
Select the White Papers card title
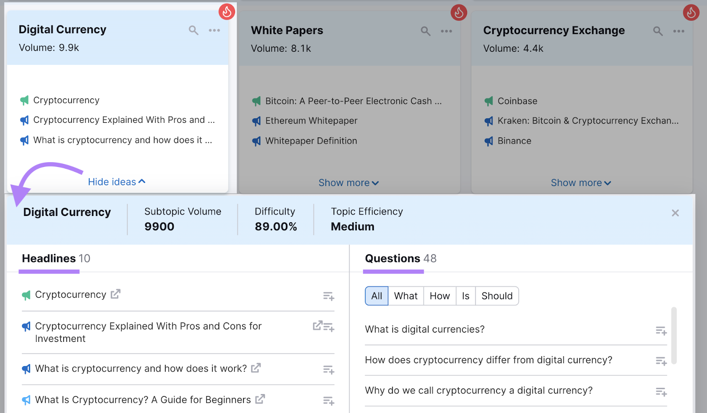tap(287, 30)
